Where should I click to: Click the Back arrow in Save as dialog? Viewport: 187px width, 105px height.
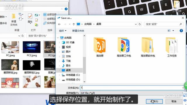coord(59,24)
